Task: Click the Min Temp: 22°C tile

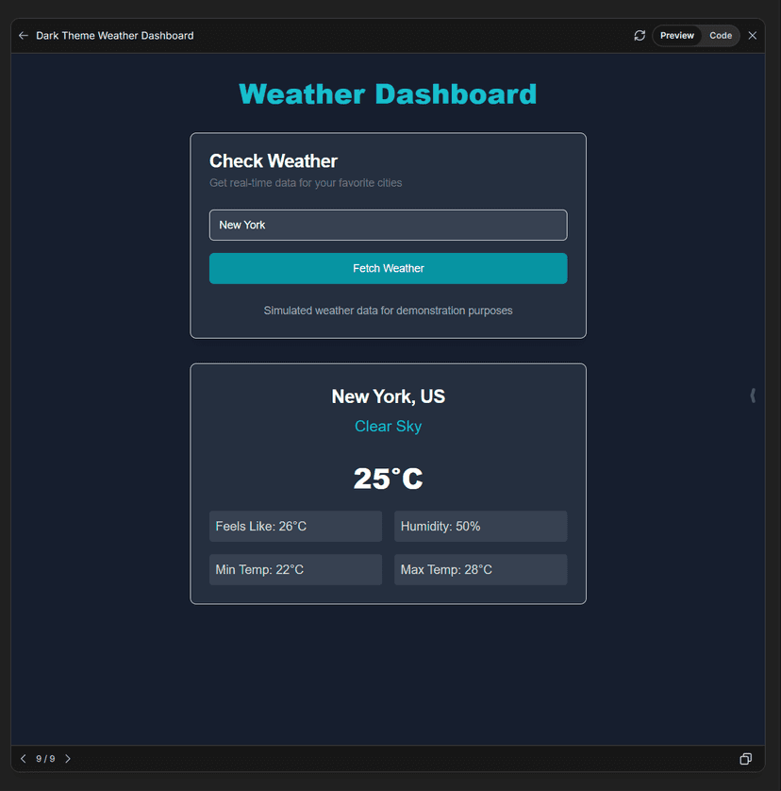Action: (x=295, y=570)
